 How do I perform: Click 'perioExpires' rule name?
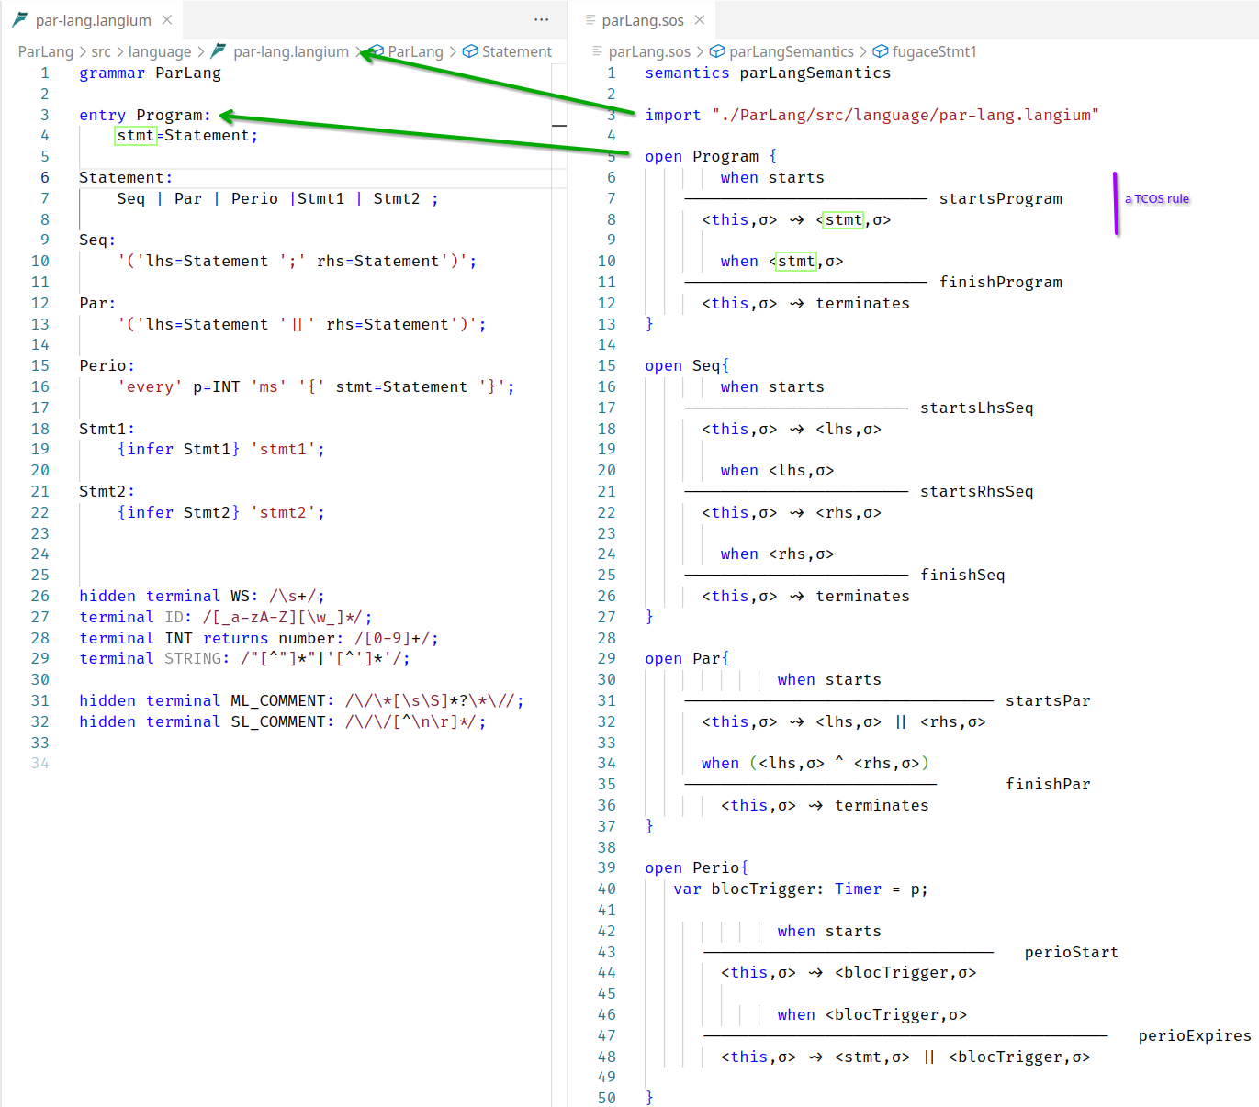1195,1036
